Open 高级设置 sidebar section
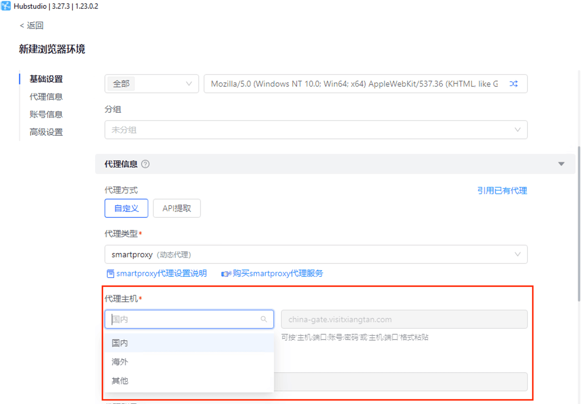Image resolution: width=588 pixels, height=404 pixels. coord(46,132)
